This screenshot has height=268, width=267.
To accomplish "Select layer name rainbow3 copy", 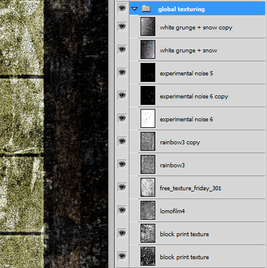I will pyautogui.click(x=180, y=143).
